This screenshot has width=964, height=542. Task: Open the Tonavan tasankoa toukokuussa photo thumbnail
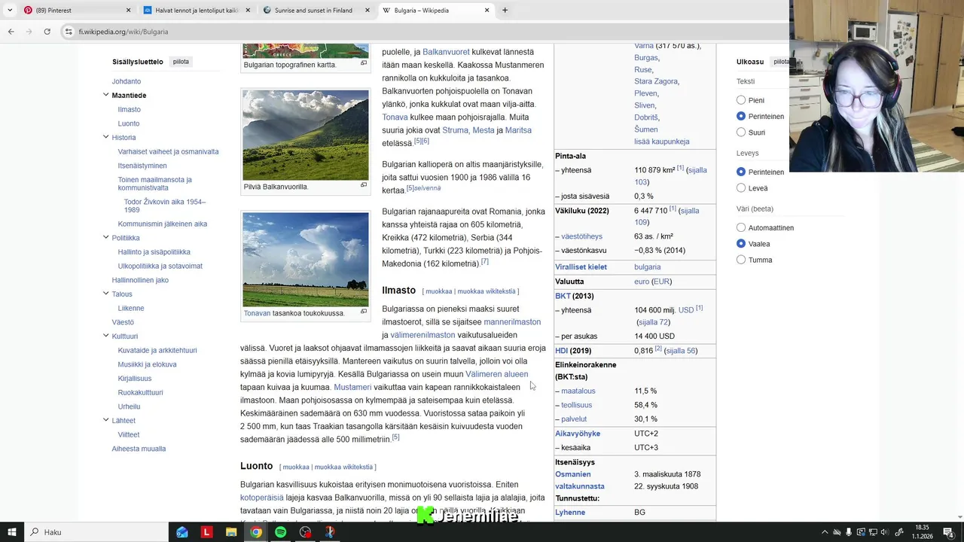(x=306, y=259)
